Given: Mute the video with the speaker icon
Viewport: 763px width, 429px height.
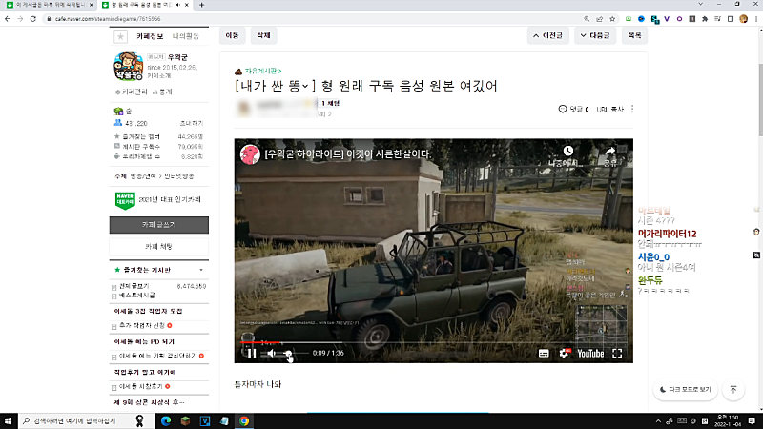Looking at the screenshot, I should coord(272,354).
